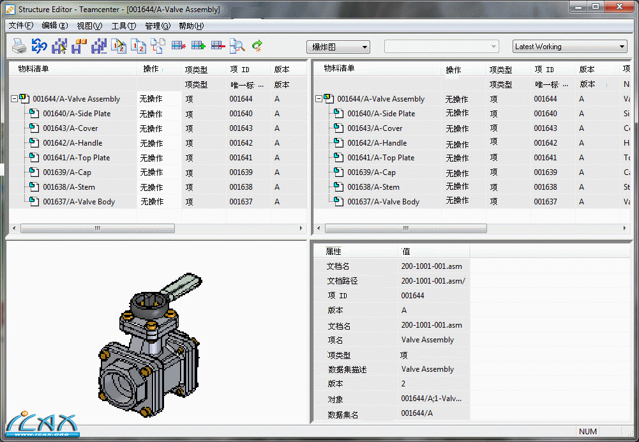The width and height of the screenshot is (639, 442).
Task: Click the blue refresh arrows icon
Action: click(40, 46)
